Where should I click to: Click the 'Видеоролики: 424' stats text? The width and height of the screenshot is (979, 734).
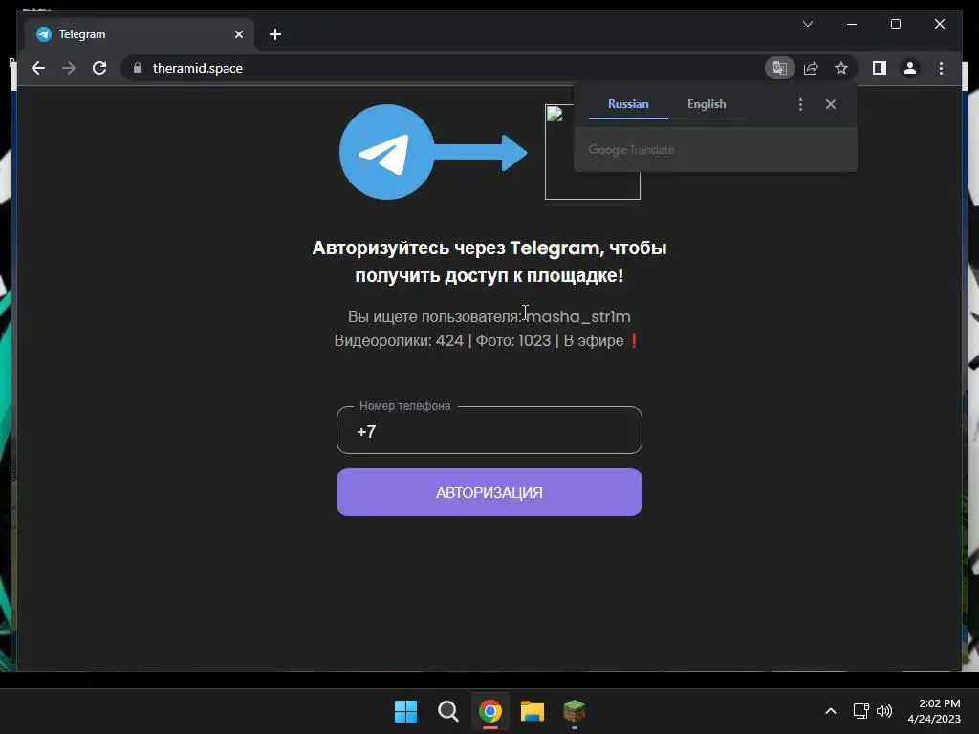[399, 341]
